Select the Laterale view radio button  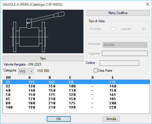144,29
